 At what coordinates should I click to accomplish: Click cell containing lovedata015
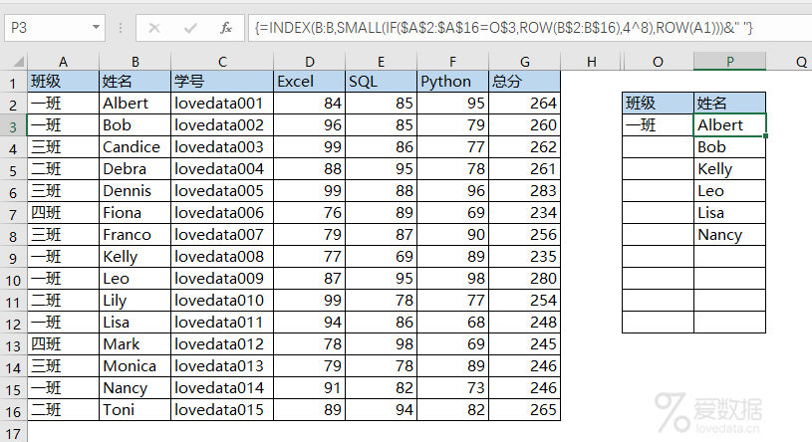(222, 410)
